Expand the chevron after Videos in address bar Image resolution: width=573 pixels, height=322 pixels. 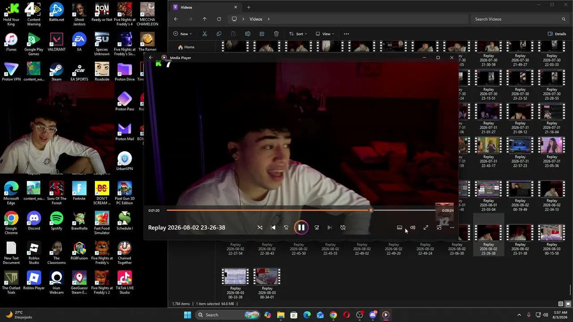tap(269, 19)
